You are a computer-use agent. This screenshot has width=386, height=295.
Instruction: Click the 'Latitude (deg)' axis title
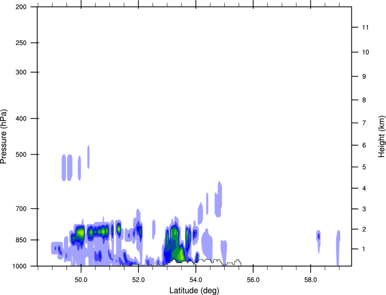point(194,290)
